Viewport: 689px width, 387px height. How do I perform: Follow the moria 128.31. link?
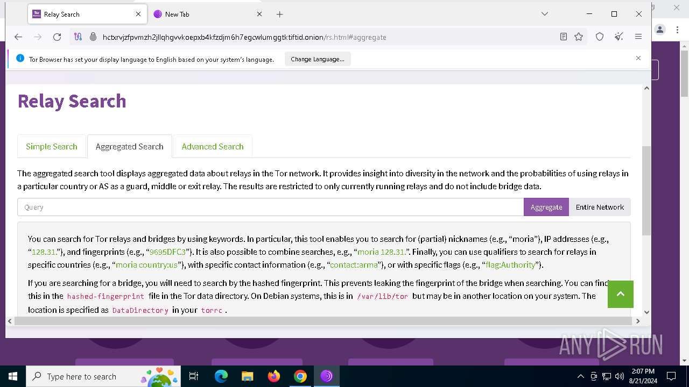point(382,252)
